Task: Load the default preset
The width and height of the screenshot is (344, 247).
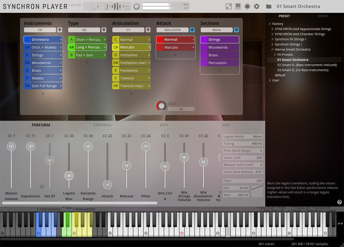Action: coord(280,75)
